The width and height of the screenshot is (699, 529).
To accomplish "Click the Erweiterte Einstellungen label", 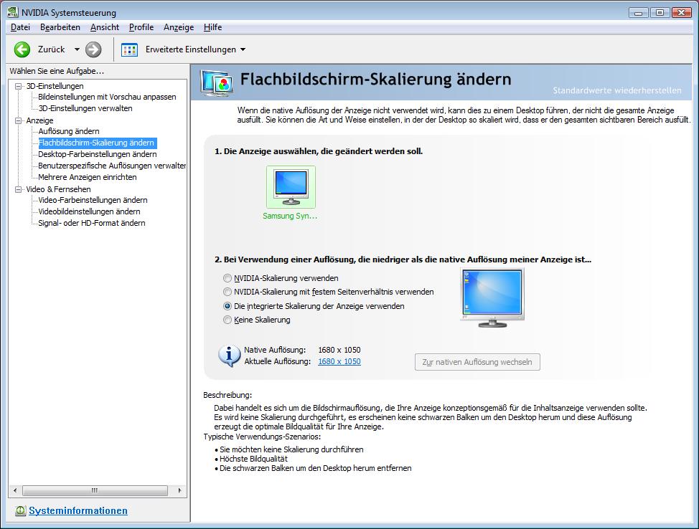I will [x=191, y=49].
